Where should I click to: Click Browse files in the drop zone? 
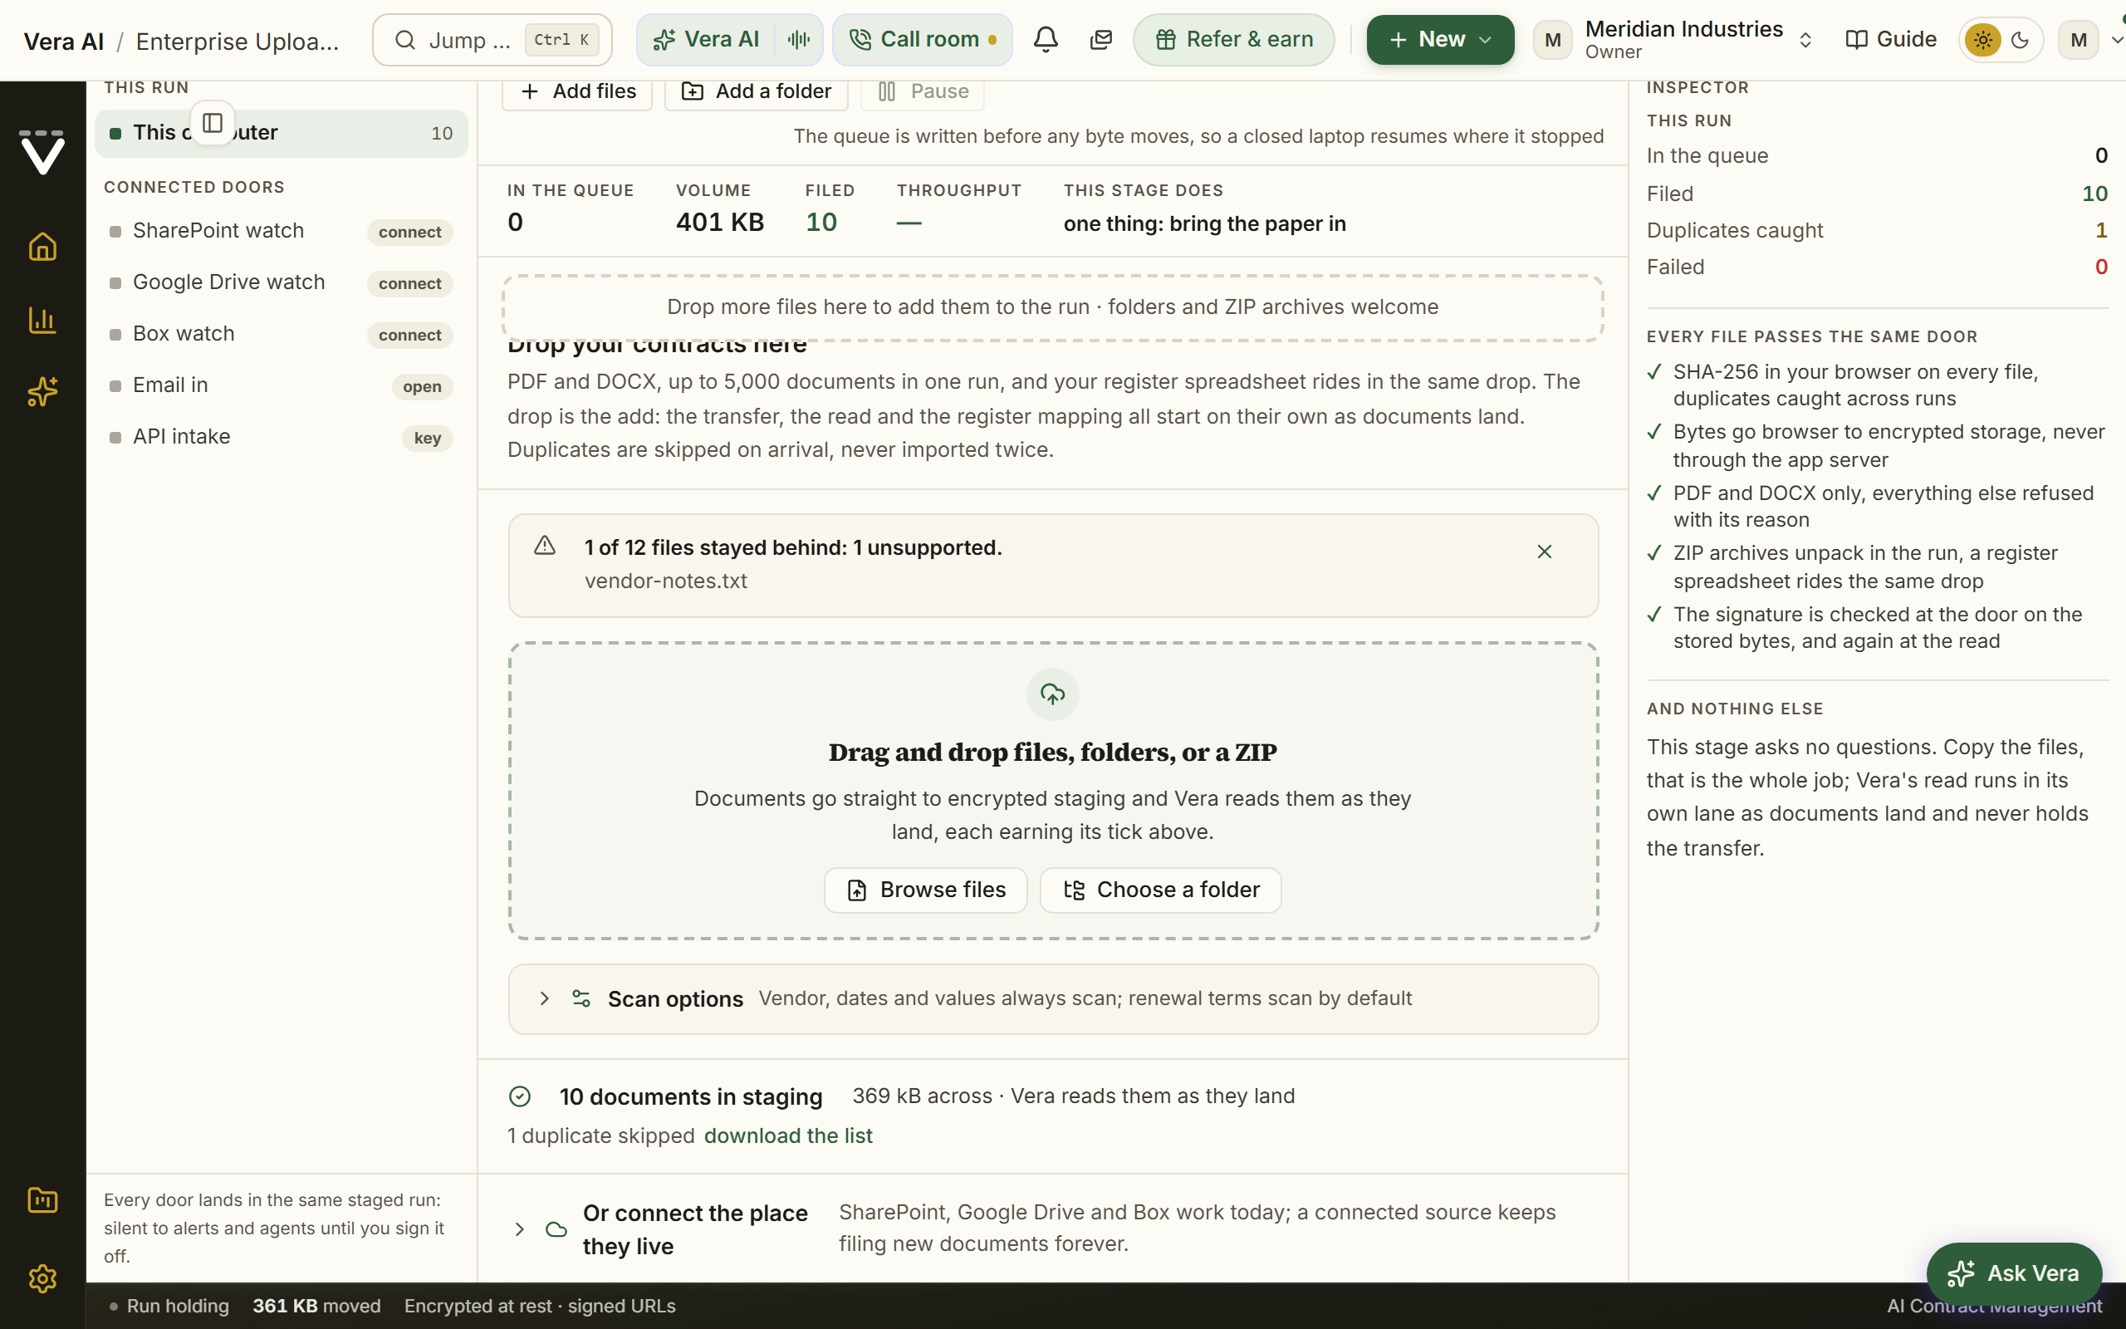pos(926,890)
